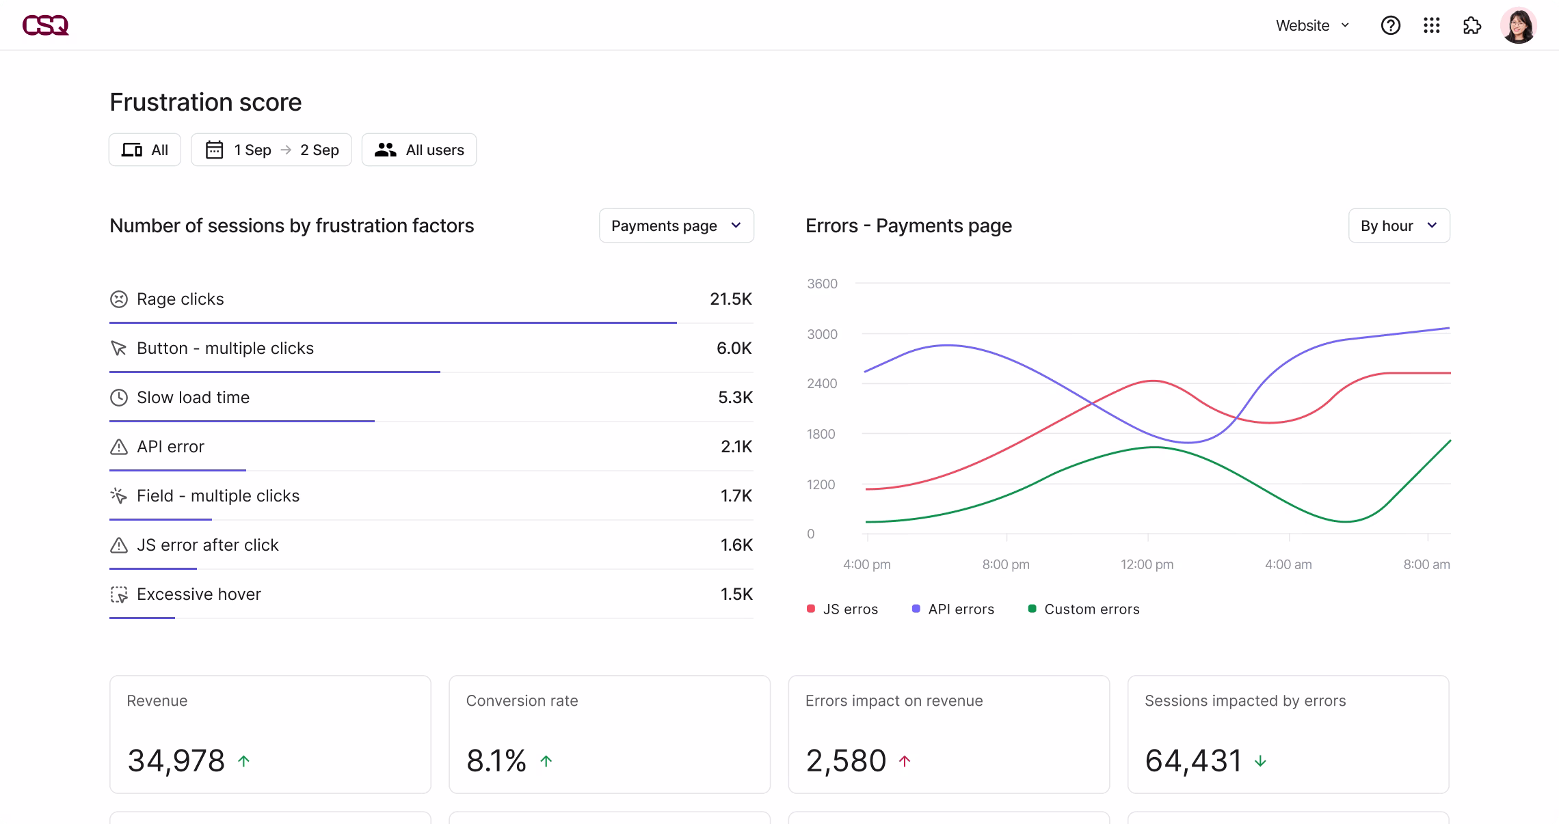Image resolution: width=1559 pixels, height=824 pixels.
Task: Toggle API errors legend entry
Action: [953, 609]
